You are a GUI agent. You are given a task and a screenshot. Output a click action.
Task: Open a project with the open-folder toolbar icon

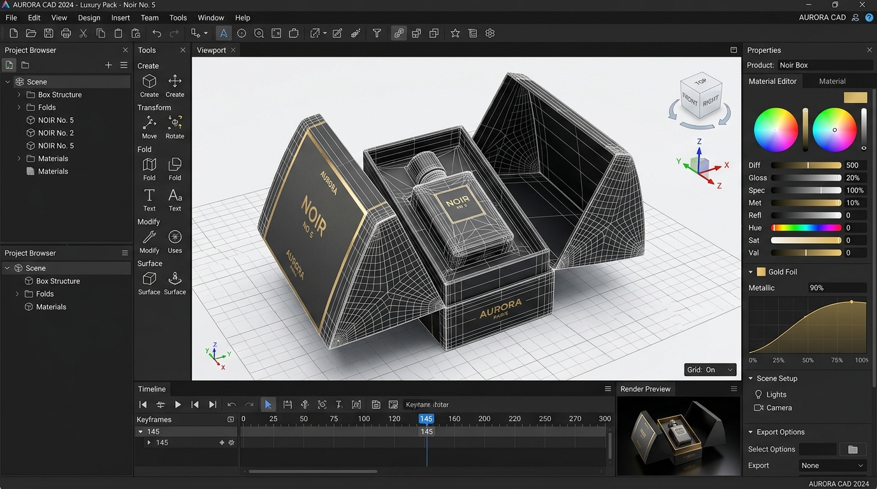tap(31, 33)
